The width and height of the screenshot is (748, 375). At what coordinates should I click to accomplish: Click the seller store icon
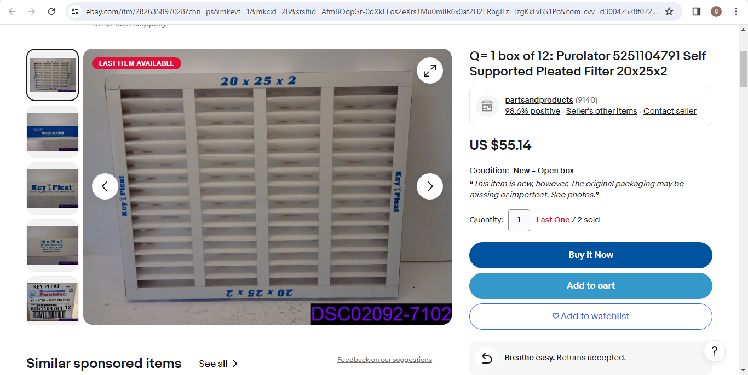point(487,106)
